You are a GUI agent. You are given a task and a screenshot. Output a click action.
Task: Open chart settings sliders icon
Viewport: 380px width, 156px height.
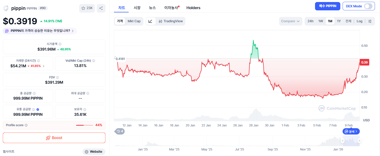pyautogui.click(x=370, y=21)
